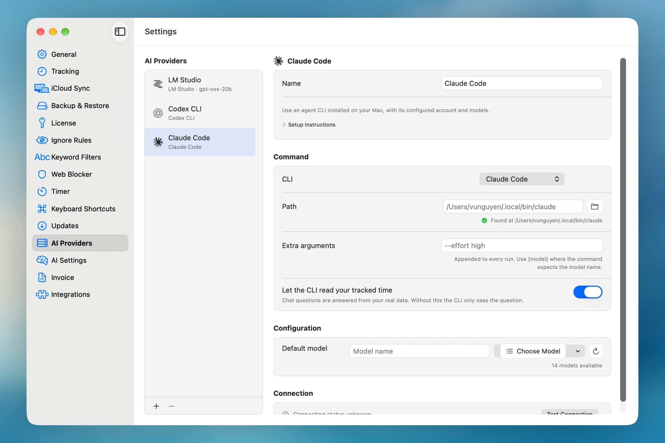Image resolution: width=665 pixels, height=443 pixels.
Task: Add a new AI provider with plus
Action: tap(156, 406)
